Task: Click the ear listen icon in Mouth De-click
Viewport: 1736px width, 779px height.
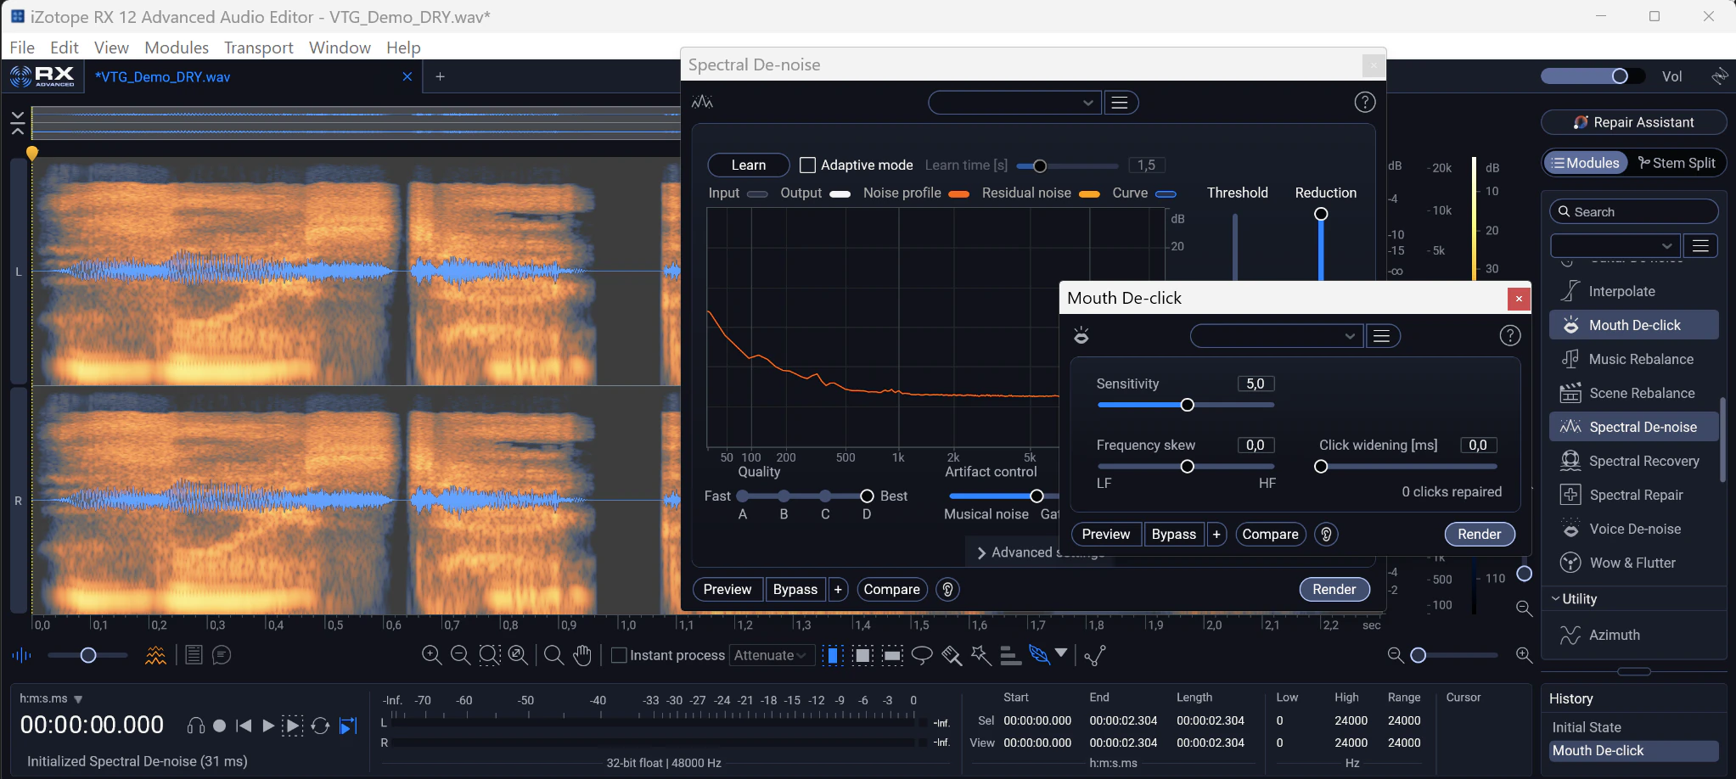Action: pyautogui.click(x=1326, y=534)
